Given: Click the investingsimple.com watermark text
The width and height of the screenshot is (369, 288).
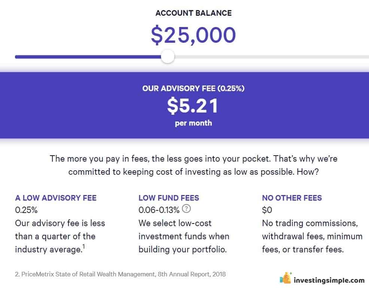Looking at the screenshot, I should [329, 280].
